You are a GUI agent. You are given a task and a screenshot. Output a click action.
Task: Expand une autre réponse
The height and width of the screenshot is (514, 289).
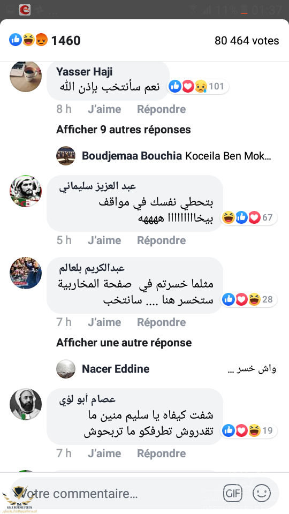pyautogui.click(x=124, y=343)
